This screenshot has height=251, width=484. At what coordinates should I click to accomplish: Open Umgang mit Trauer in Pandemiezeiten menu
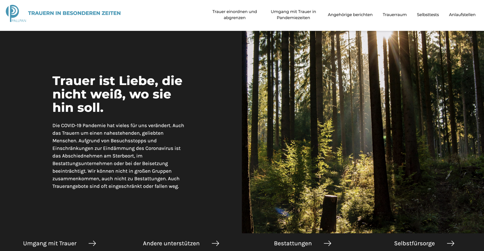[293, 15]
